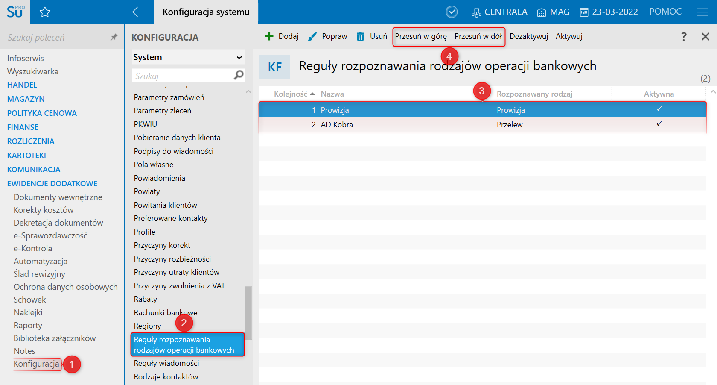Select Rachunki bankowe in configuration list
The height and width of the screenshot is (385, 717).
point(166,313)
